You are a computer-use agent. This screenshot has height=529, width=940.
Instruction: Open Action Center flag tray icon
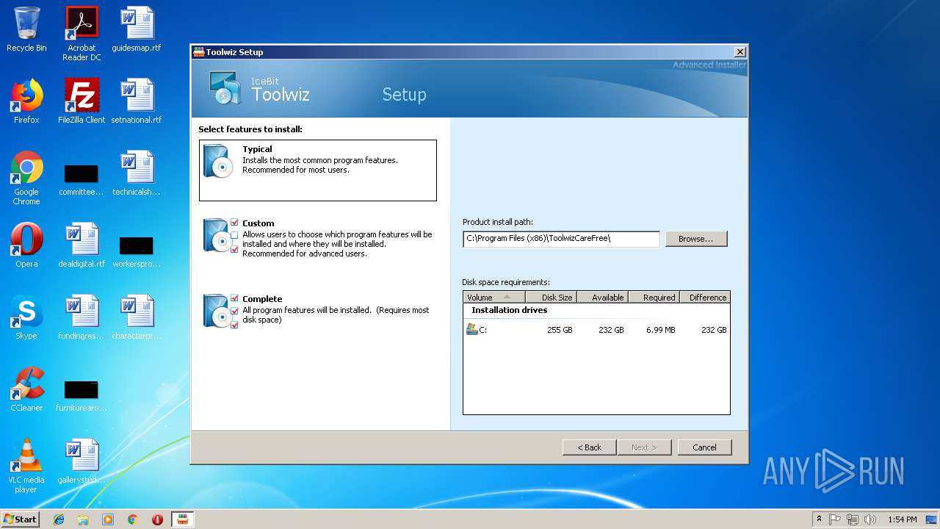(835, 519)
